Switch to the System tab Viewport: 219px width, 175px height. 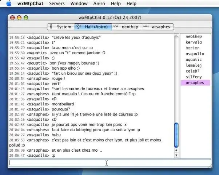pos(61,27)
